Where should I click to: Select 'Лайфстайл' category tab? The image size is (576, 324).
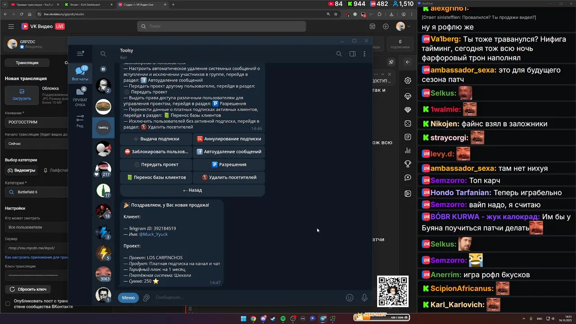55,171
